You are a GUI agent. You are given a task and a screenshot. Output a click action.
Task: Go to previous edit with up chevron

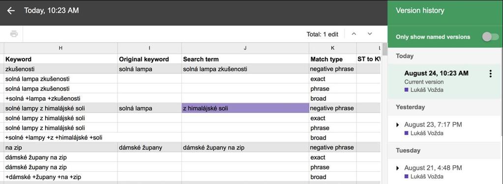pyautogui.click(x=354, y=34)
